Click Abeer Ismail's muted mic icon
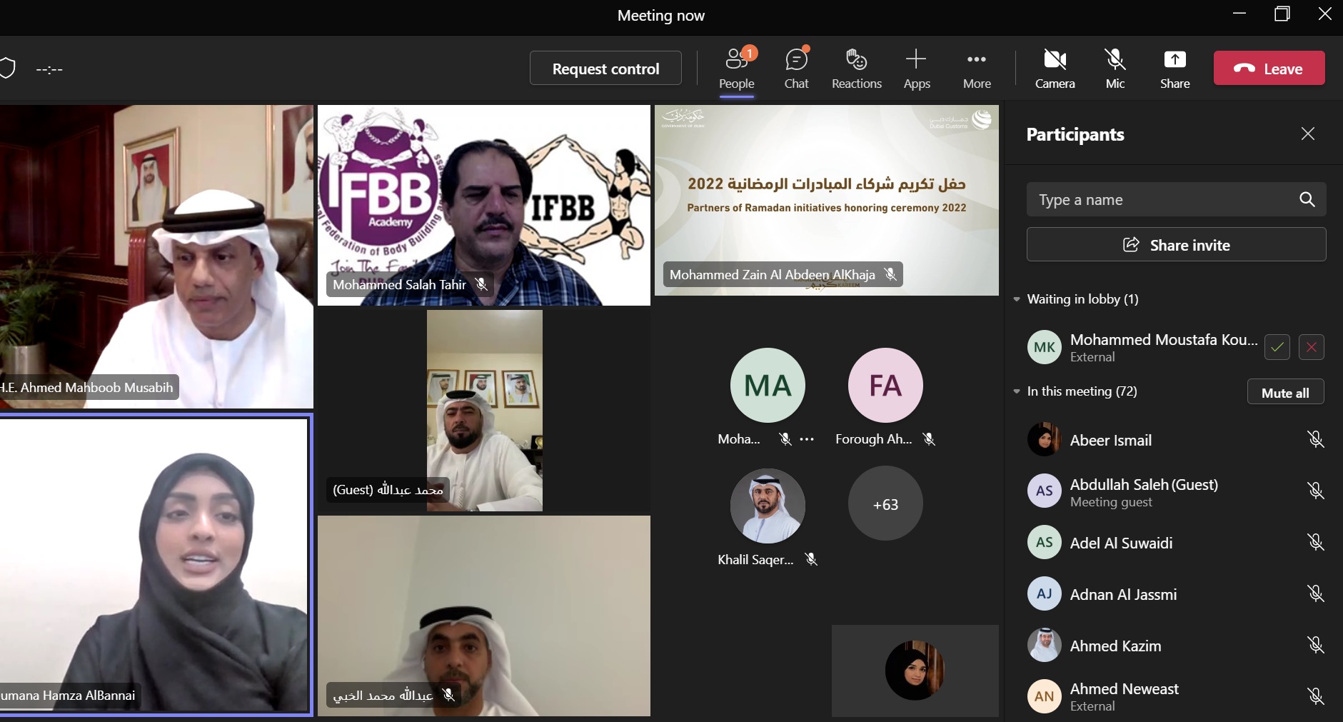 coord(1315,439)
